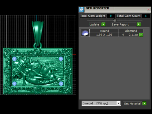152x114 pixels.
Task: Click green arrow next to Save Report
Action: pyautogui.click(x=139, y=24)
